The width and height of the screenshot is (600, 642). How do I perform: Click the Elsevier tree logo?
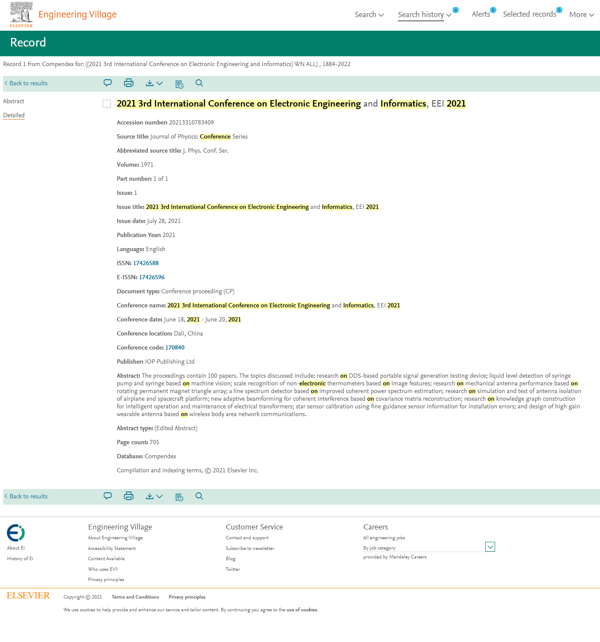click(x=21, y=14)
